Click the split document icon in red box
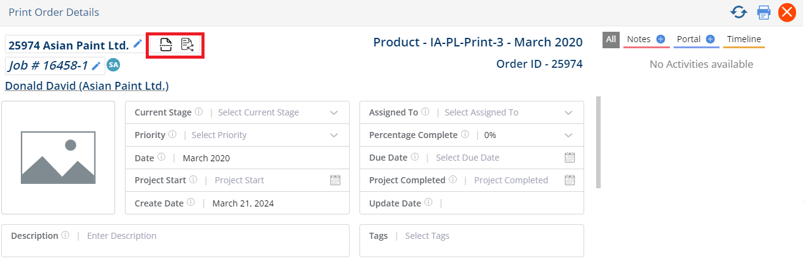 pos(165,44)
